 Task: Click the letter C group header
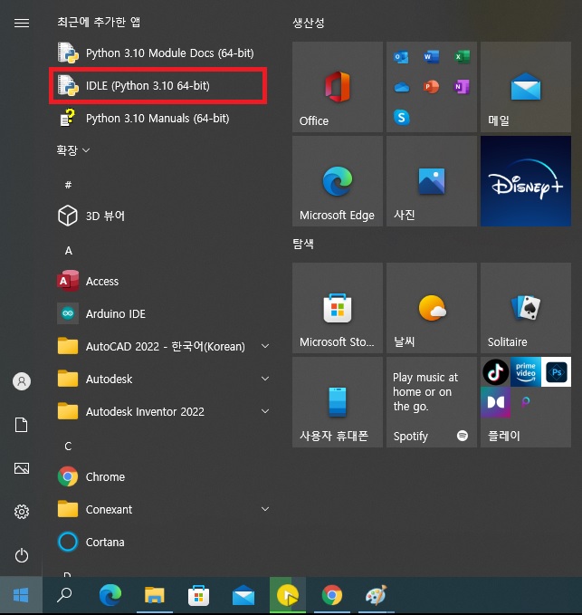click(x=68, y=446)
